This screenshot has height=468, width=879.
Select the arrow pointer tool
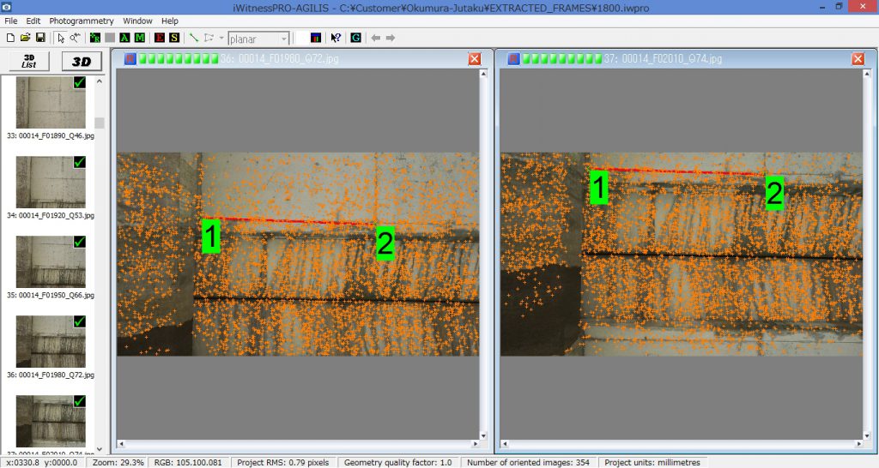pyautogui.click(x=61, y=38)
